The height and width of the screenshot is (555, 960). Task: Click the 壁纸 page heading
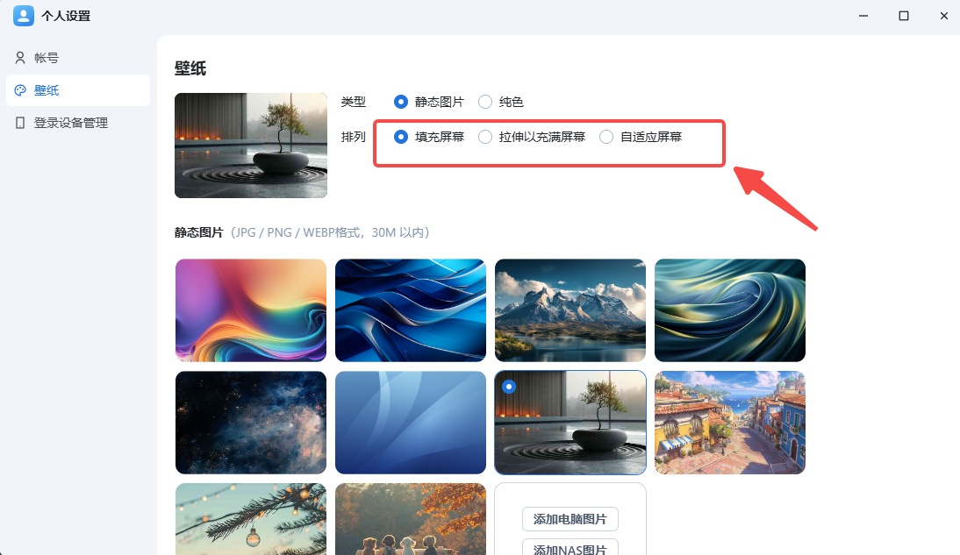coord(190,68)
